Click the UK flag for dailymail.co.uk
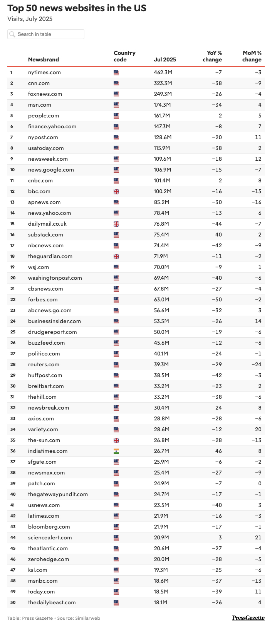 pos(116,224)
